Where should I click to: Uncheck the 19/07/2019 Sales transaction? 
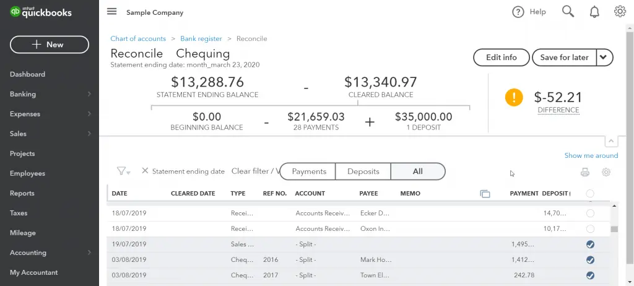[x=590, y=245]
